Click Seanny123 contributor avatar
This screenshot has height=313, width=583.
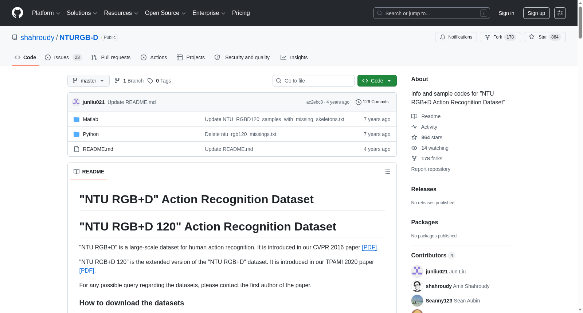(x=417, y=301)
